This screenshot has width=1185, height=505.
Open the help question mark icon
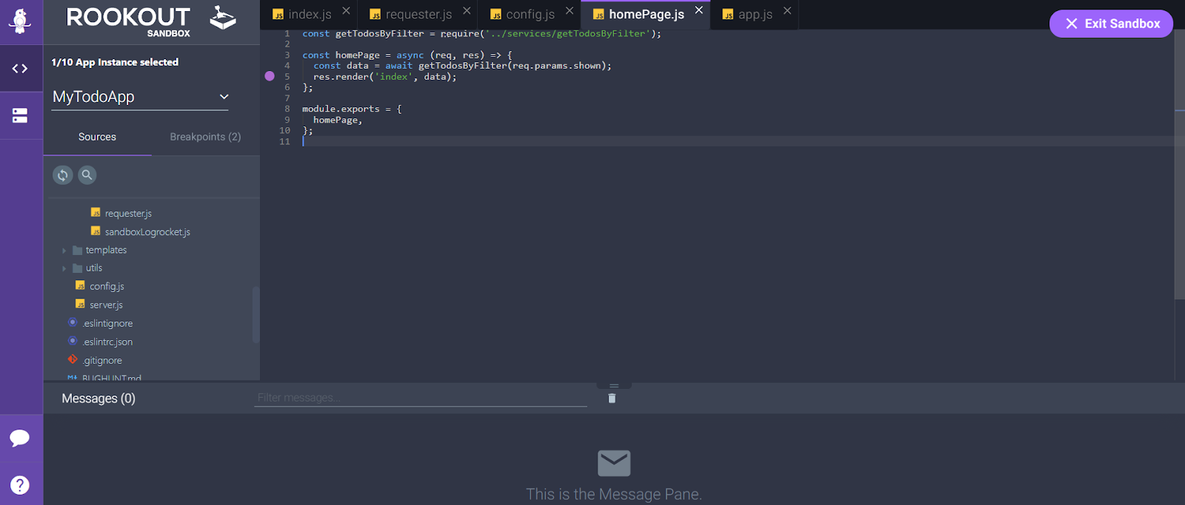(20, 485)
